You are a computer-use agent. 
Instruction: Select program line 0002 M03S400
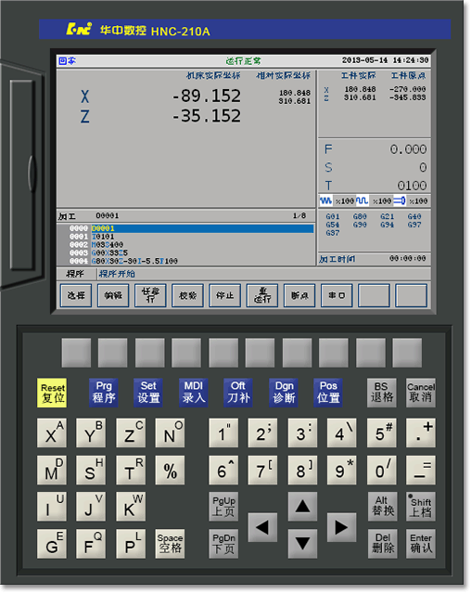point(185,245)
